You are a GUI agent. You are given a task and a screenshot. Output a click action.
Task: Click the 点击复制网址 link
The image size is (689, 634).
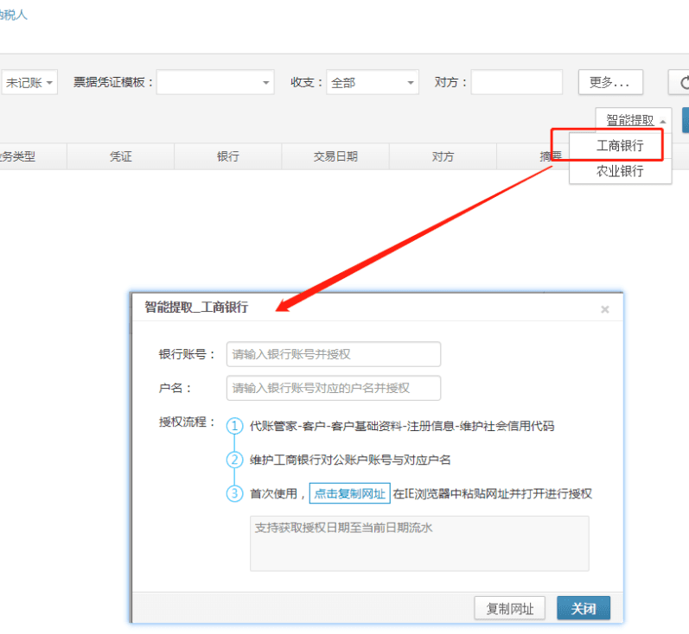tap(350, 493)
